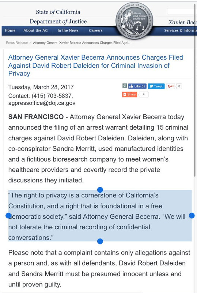Click the share count bubble showing 4
This screenshot has width=197, height=293.
(144, 94)
